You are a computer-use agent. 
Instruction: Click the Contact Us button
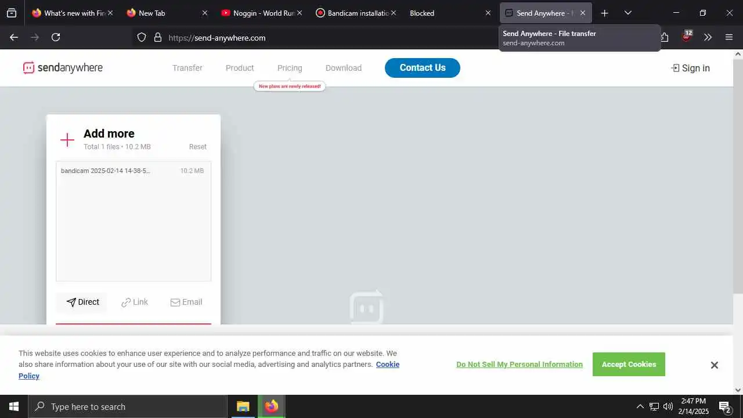[x=423, y=68]
